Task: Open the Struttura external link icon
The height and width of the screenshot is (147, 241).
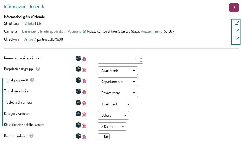Action: click(x=236, y=23)
